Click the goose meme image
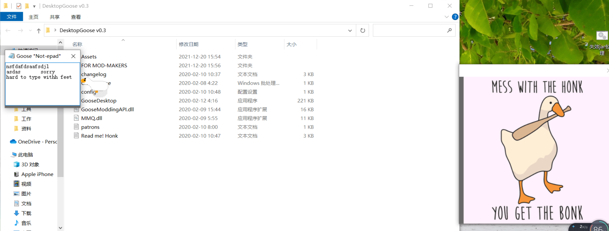The width and height of the screenshot is (609, 231). click(536, 150)
